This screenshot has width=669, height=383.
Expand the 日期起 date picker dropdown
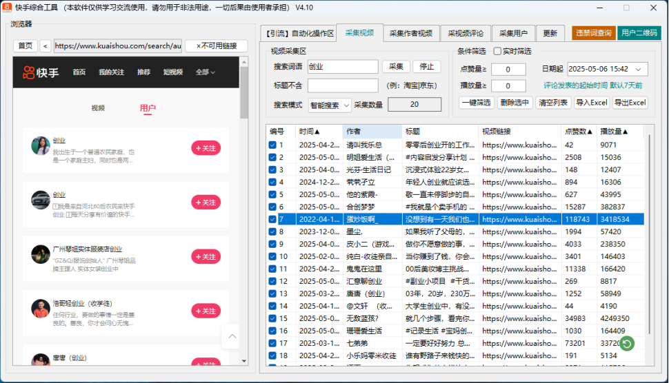(x=639, y=70)
